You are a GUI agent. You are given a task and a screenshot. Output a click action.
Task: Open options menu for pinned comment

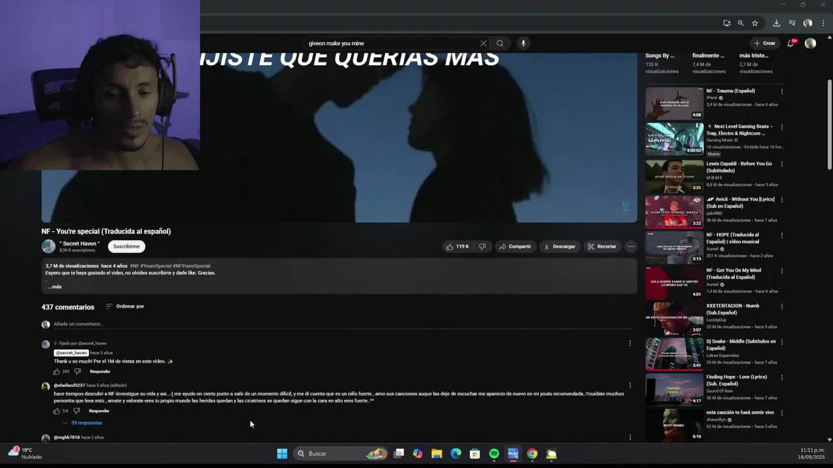630,343
